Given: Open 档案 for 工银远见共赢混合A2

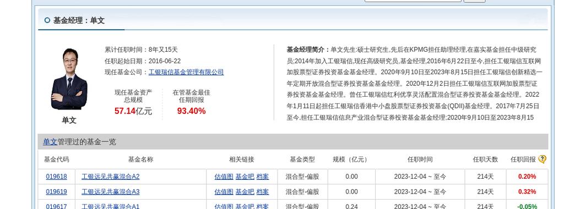Looking at the screenshot, I should (262, 177).
